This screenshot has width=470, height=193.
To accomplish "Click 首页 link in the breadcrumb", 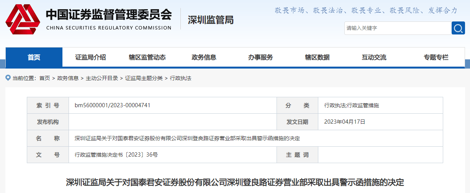I will pyautogui.click(x=44, y=78).
